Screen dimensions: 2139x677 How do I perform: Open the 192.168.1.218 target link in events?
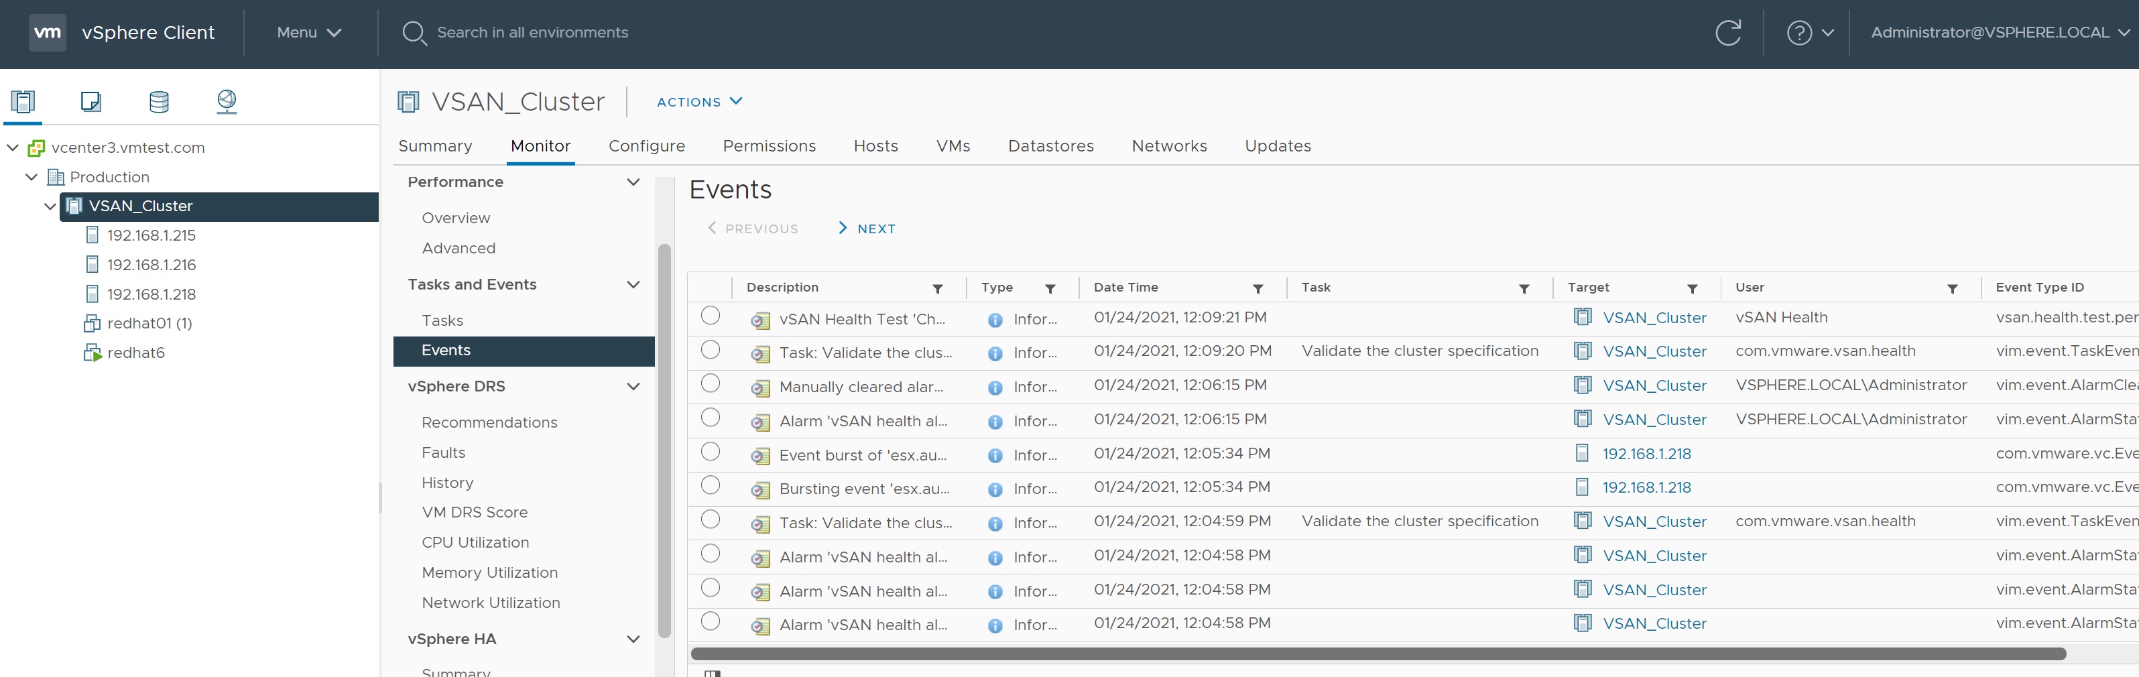[x=1646, y=454]
